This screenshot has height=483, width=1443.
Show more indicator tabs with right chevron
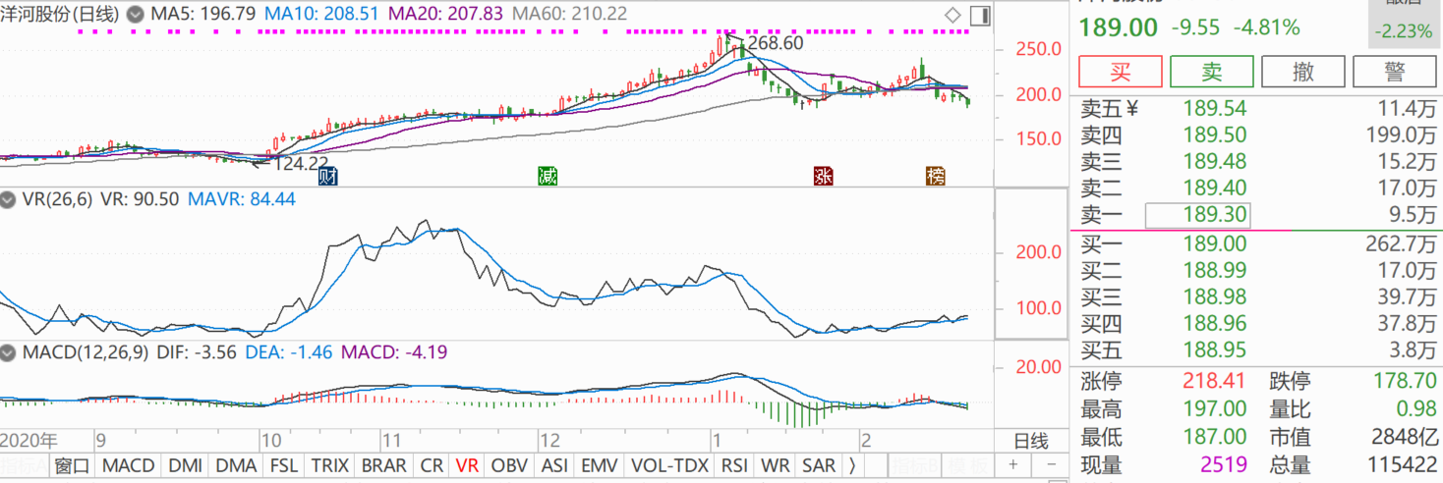point(851,465)
